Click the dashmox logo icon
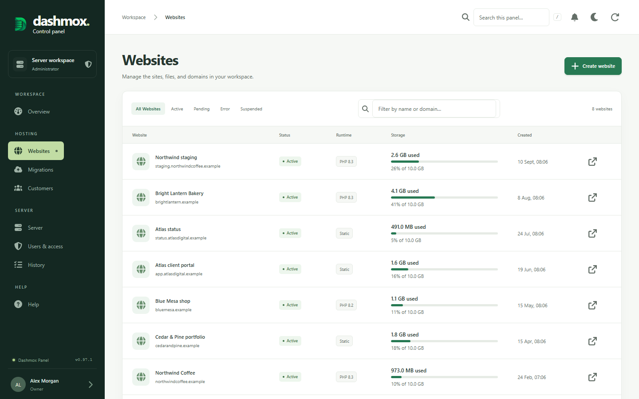 point(20,24)
